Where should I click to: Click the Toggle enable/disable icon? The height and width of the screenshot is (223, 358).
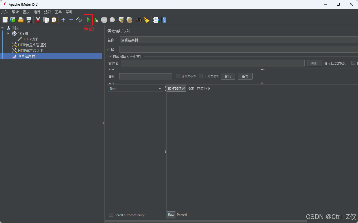(79, 20)
